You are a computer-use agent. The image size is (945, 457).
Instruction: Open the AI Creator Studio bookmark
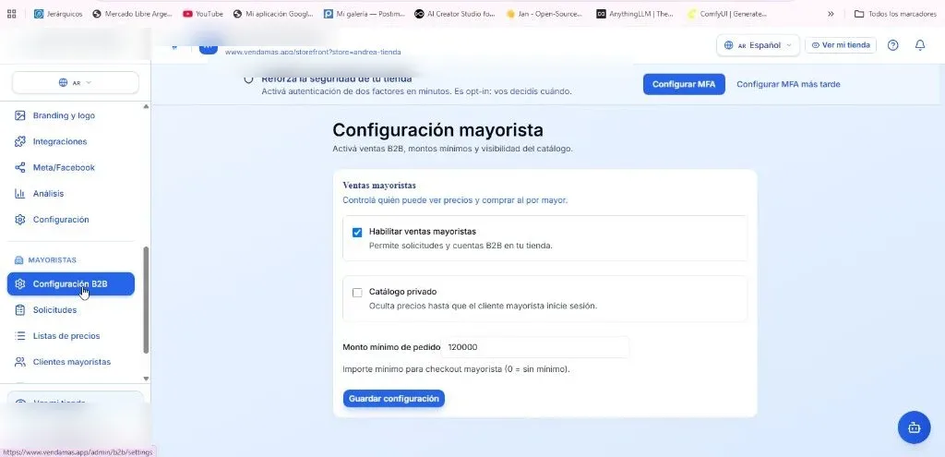[455, 13]
